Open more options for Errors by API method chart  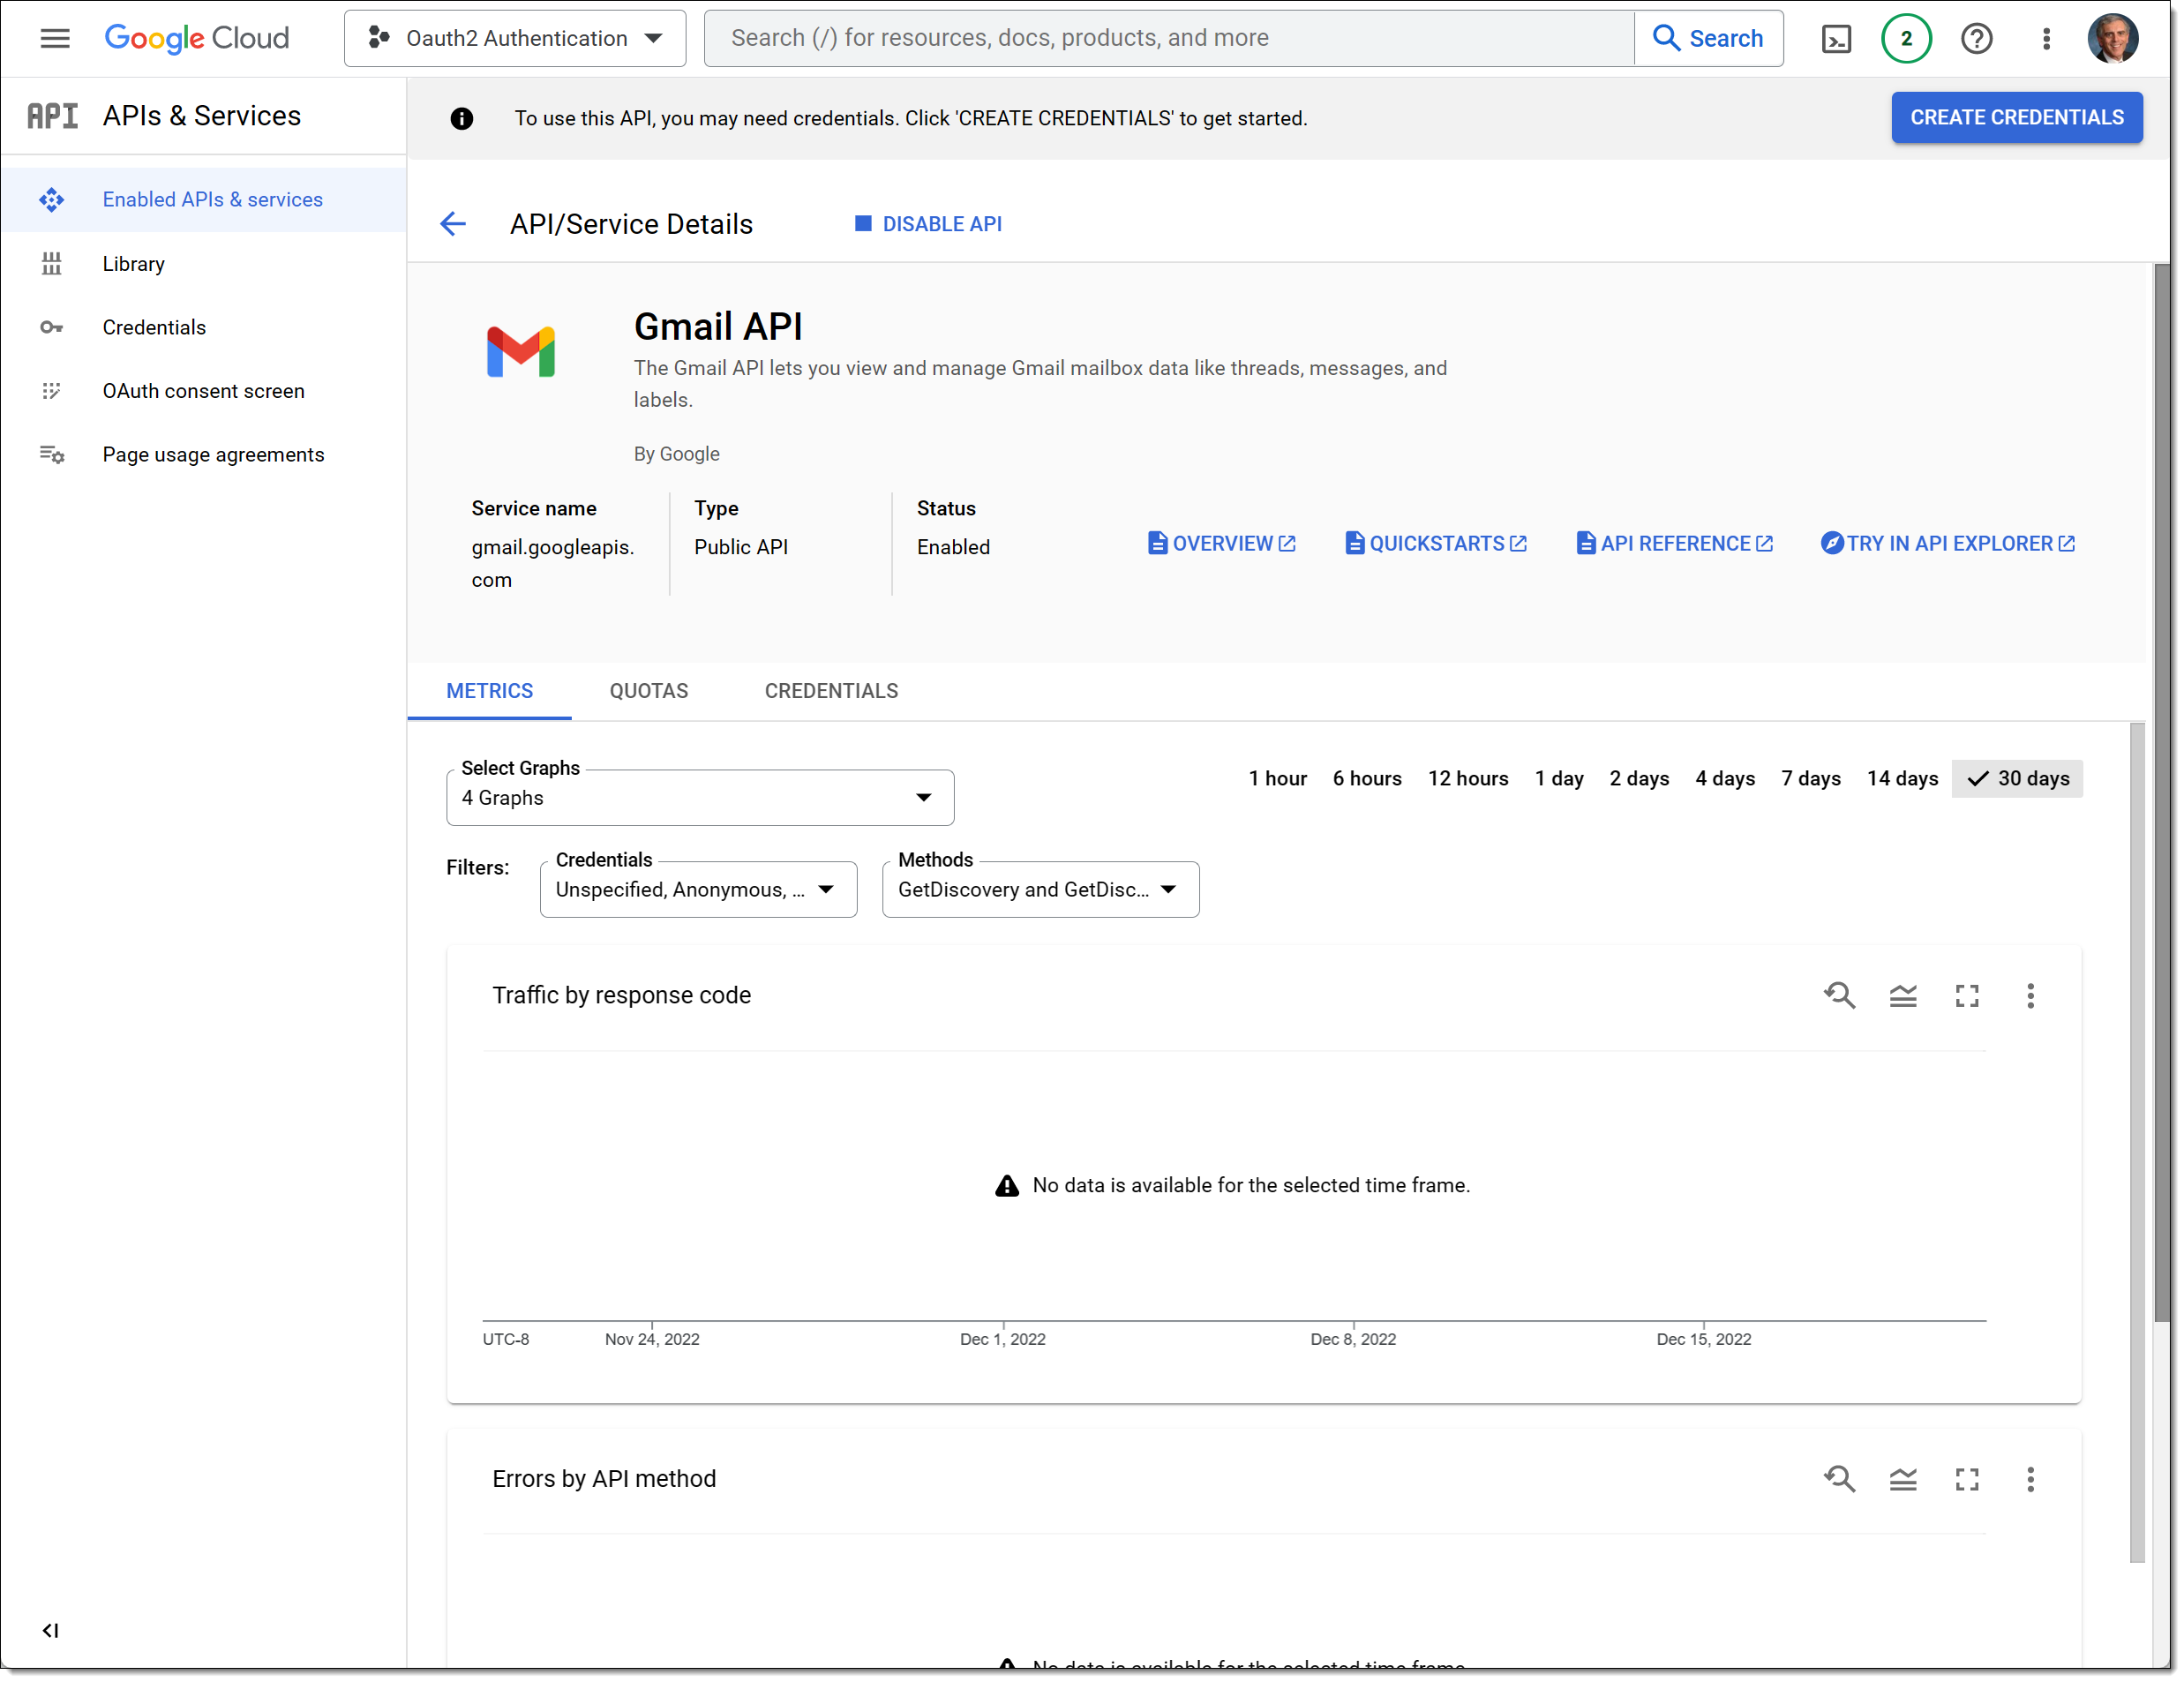tap(2029, 1479)
